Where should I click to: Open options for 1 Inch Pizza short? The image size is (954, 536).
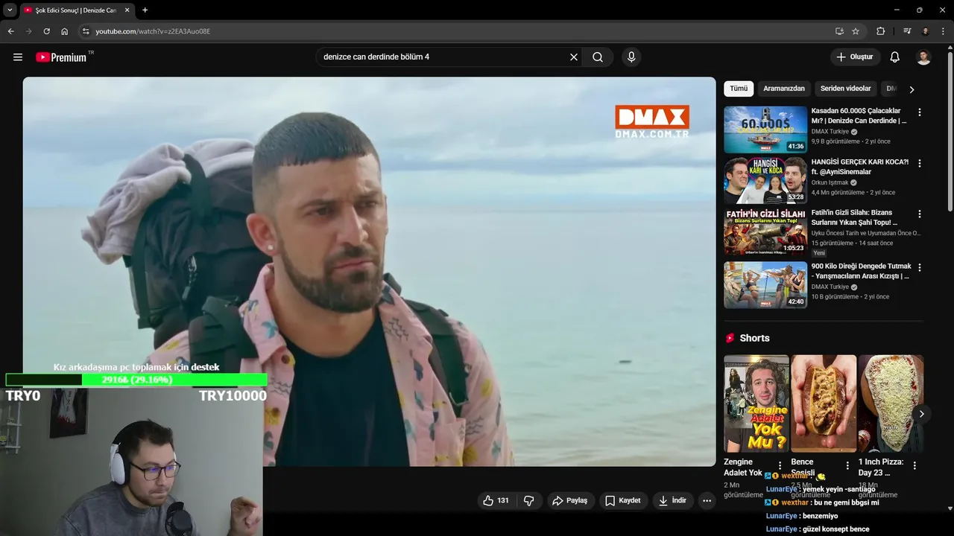(x=914, y=465)
